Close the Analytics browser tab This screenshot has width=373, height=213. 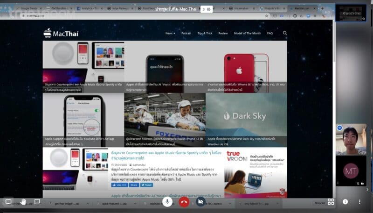102,8
